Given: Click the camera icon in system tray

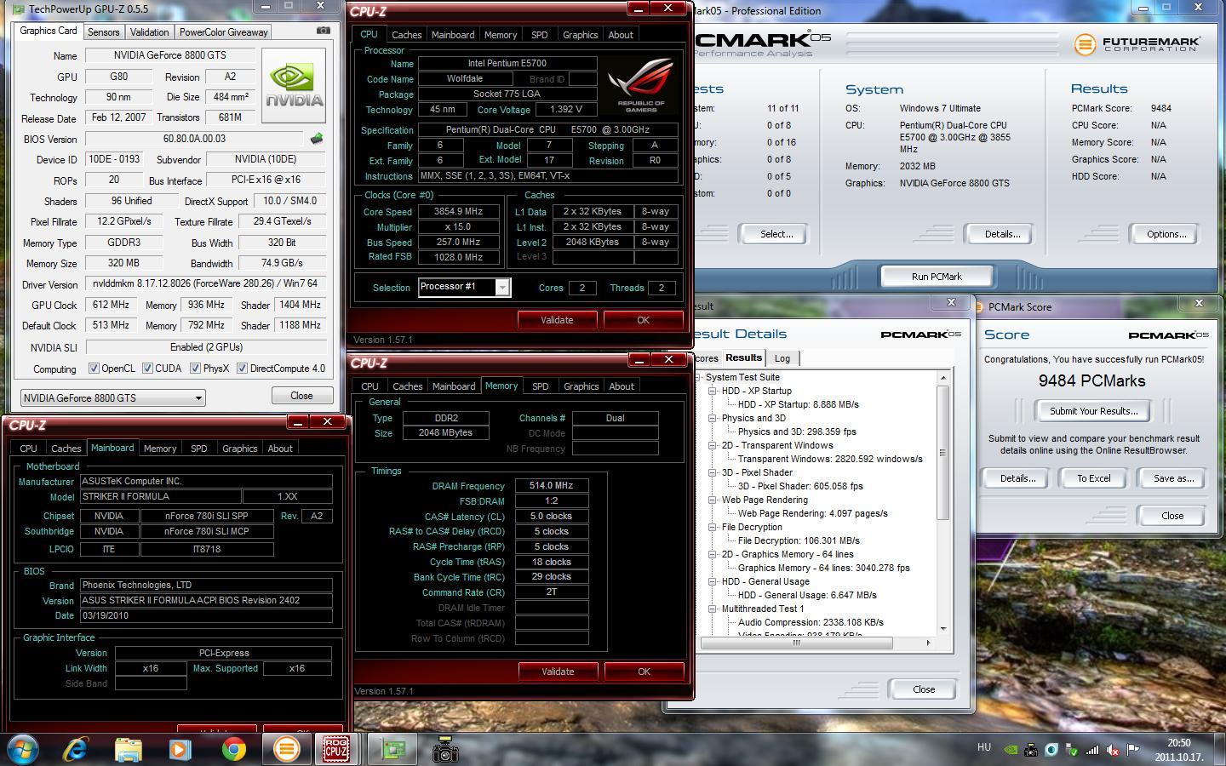Looking at the screenshot, I should [x=1031, y=750].
